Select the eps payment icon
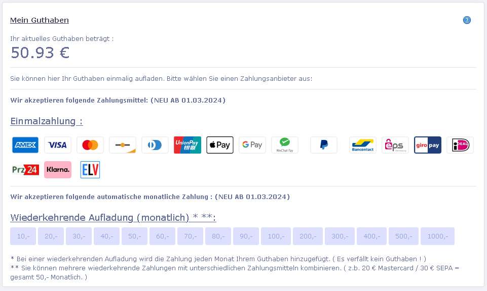Screen dimensions: 487x291 pos(395,145)
